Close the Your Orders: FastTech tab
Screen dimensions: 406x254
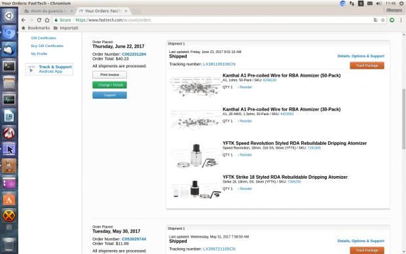click(126, 11)
